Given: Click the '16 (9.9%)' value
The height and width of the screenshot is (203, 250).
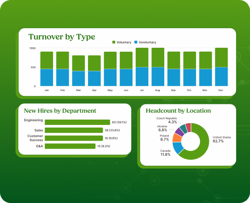Looking at the screenshot, I should [x=111, y=138].
